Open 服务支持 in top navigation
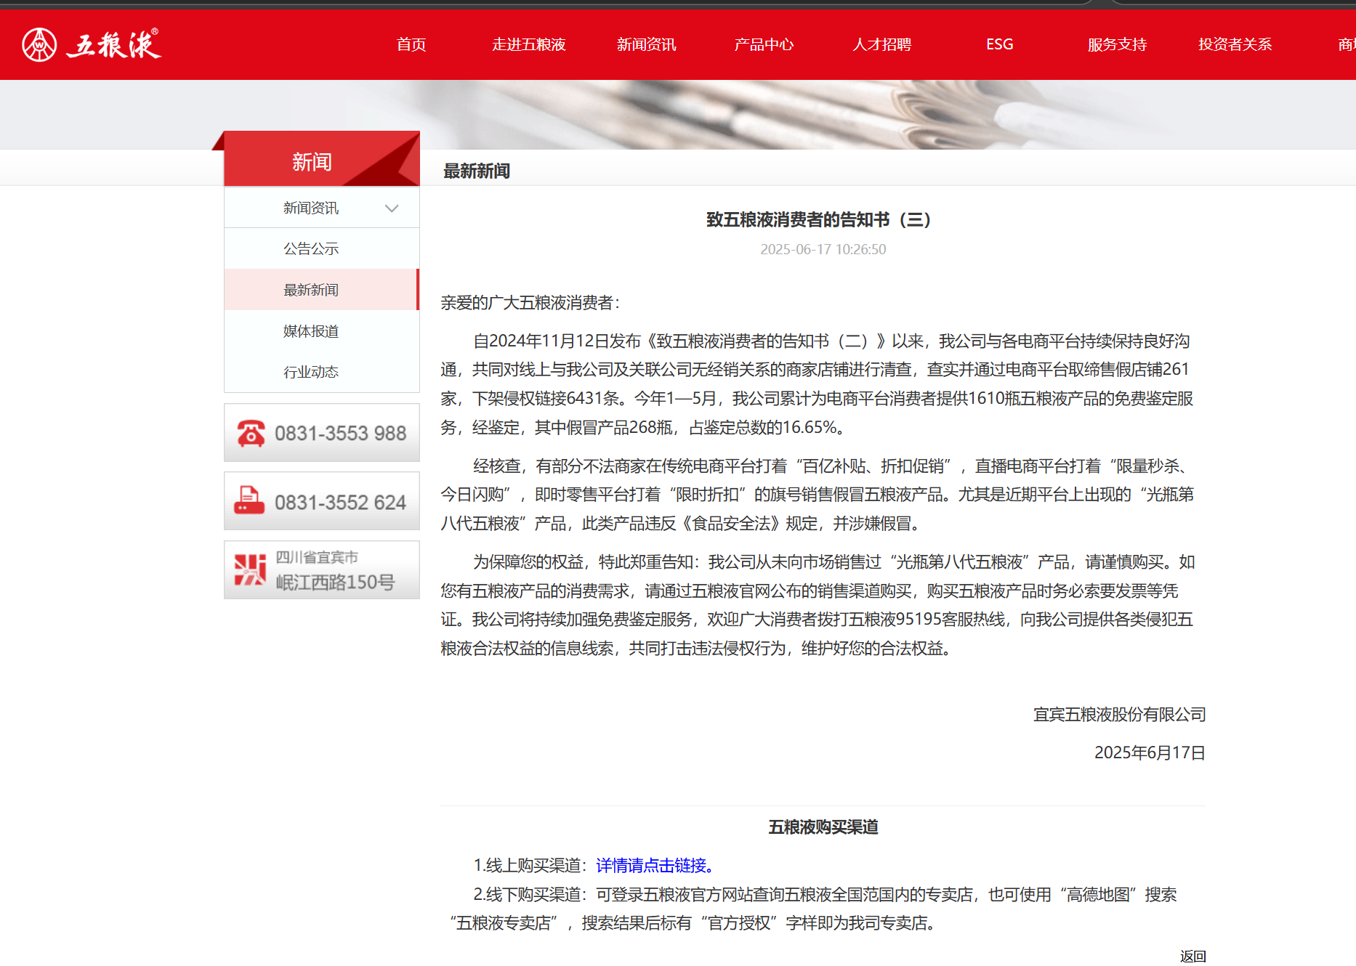 tap(1117, 44)
